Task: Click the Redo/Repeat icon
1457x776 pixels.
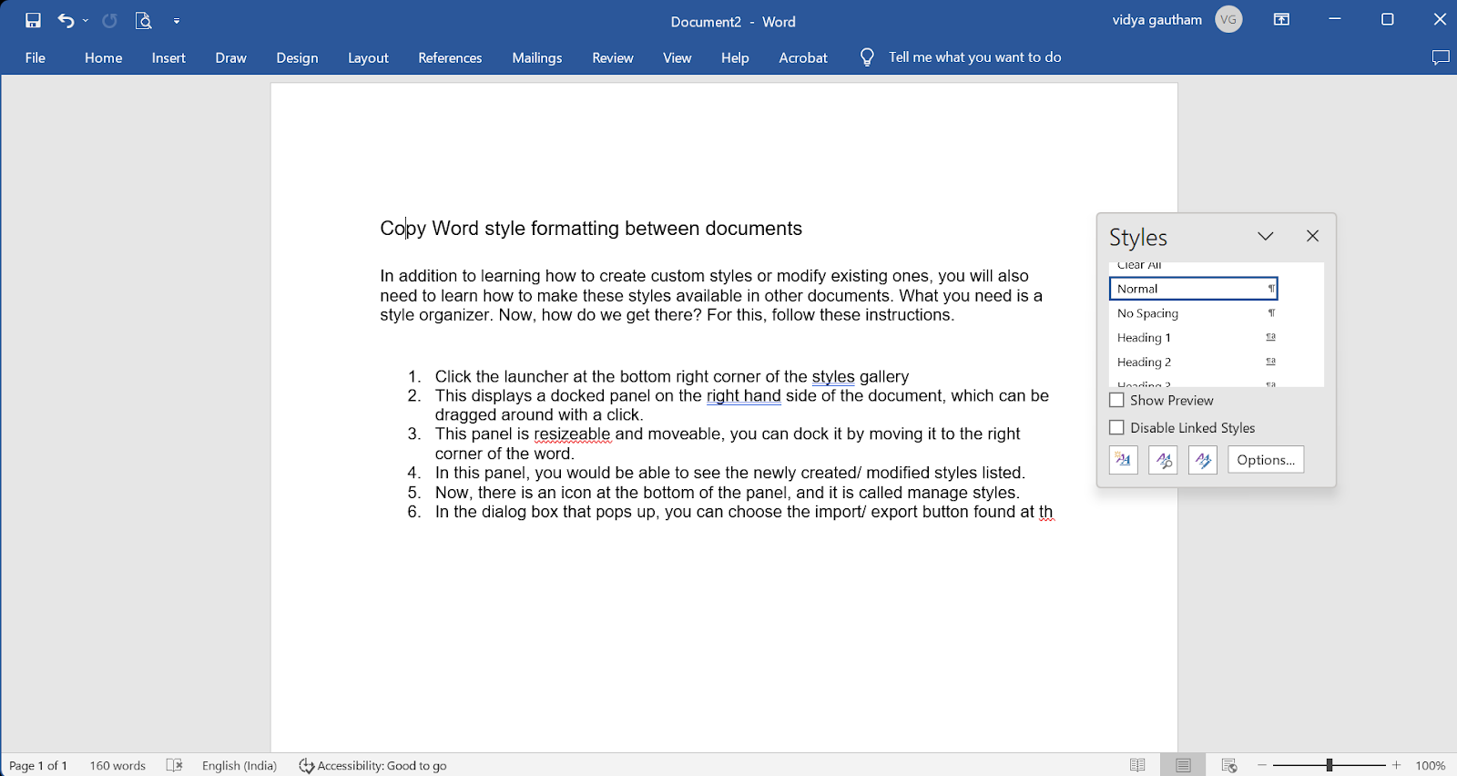Action: pyautogui.click(x=109, y=20)
